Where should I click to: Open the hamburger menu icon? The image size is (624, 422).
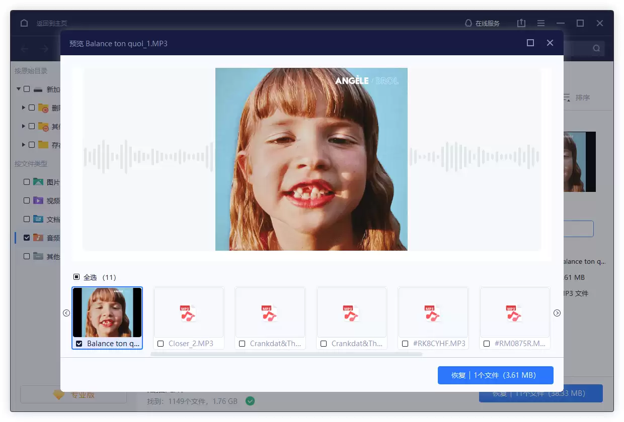pos(541,23)
